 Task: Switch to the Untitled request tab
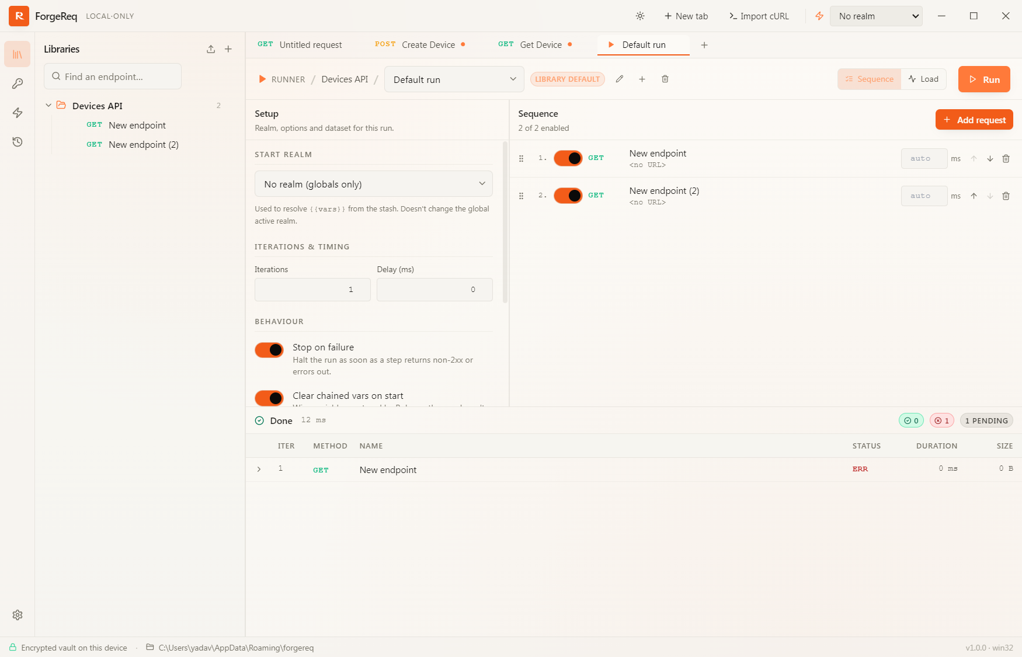click(300, 45)
